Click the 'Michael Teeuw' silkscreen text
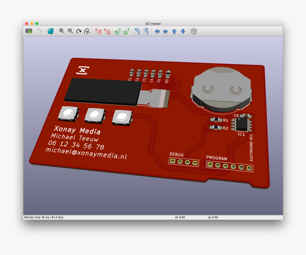306x255 pixels. click(75, 137)
